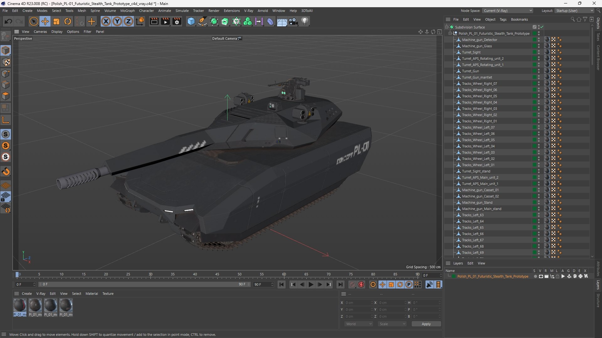Viewport: 602px width, 338px height.
Task: Open the Simulate menu
Action: pos(182,11)
